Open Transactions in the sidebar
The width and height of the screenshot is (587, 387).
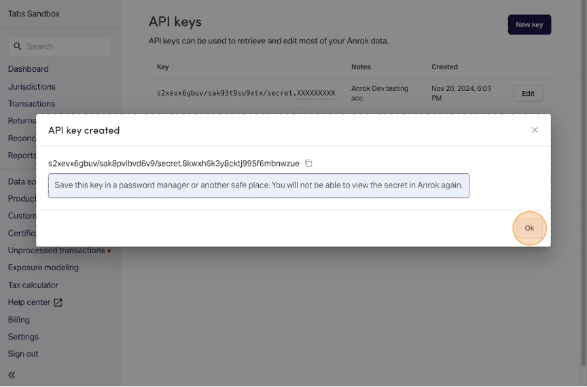click(x=31, y=103)
